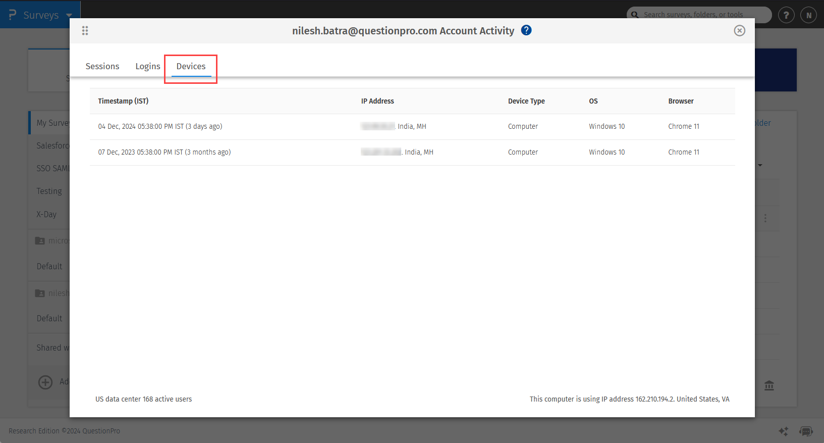Open the N user profile avatar

click(x=808, y=15)
